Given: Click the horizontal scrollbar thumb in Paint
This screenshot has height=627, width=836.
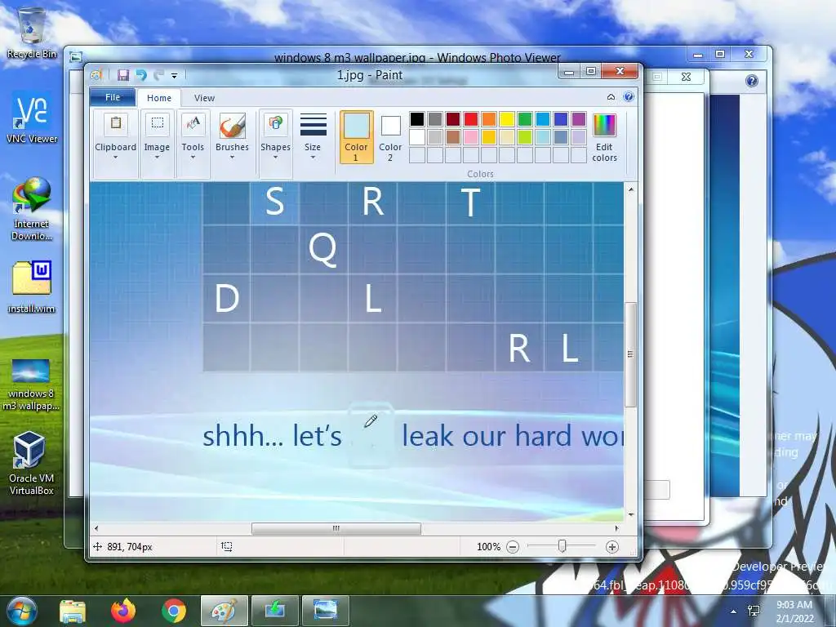Looking at the screenshot, I should click(x=336, y=528).
